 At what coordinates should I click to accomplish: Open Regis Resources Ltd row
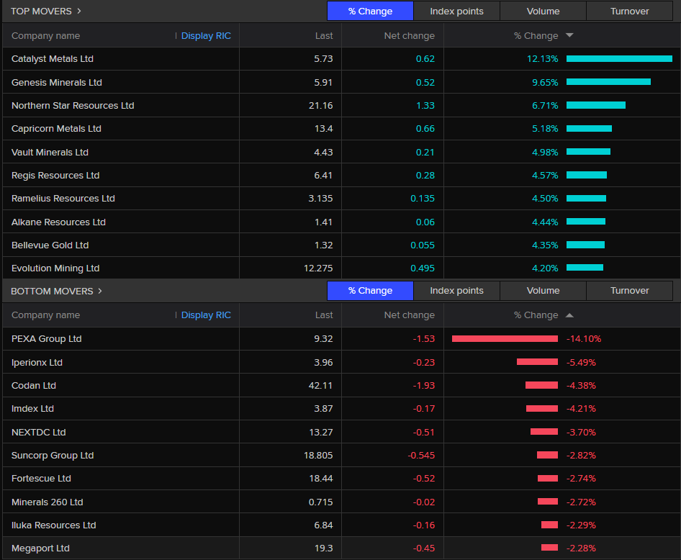pos(341,176)
